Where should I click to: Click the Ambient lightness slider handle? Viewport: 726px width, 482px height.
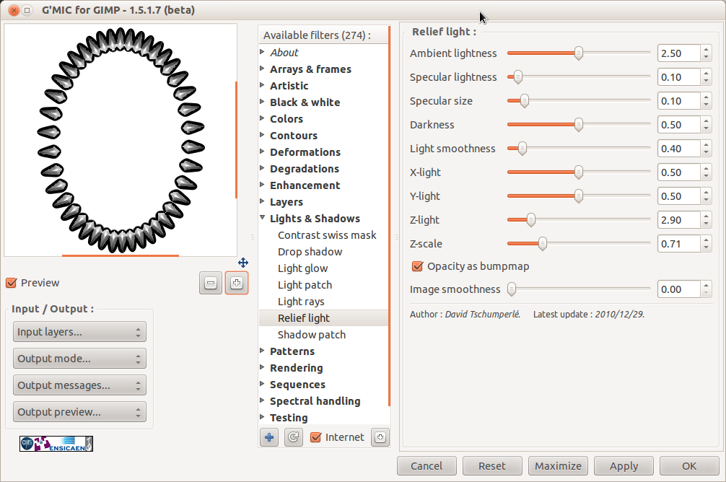[578, 53]
